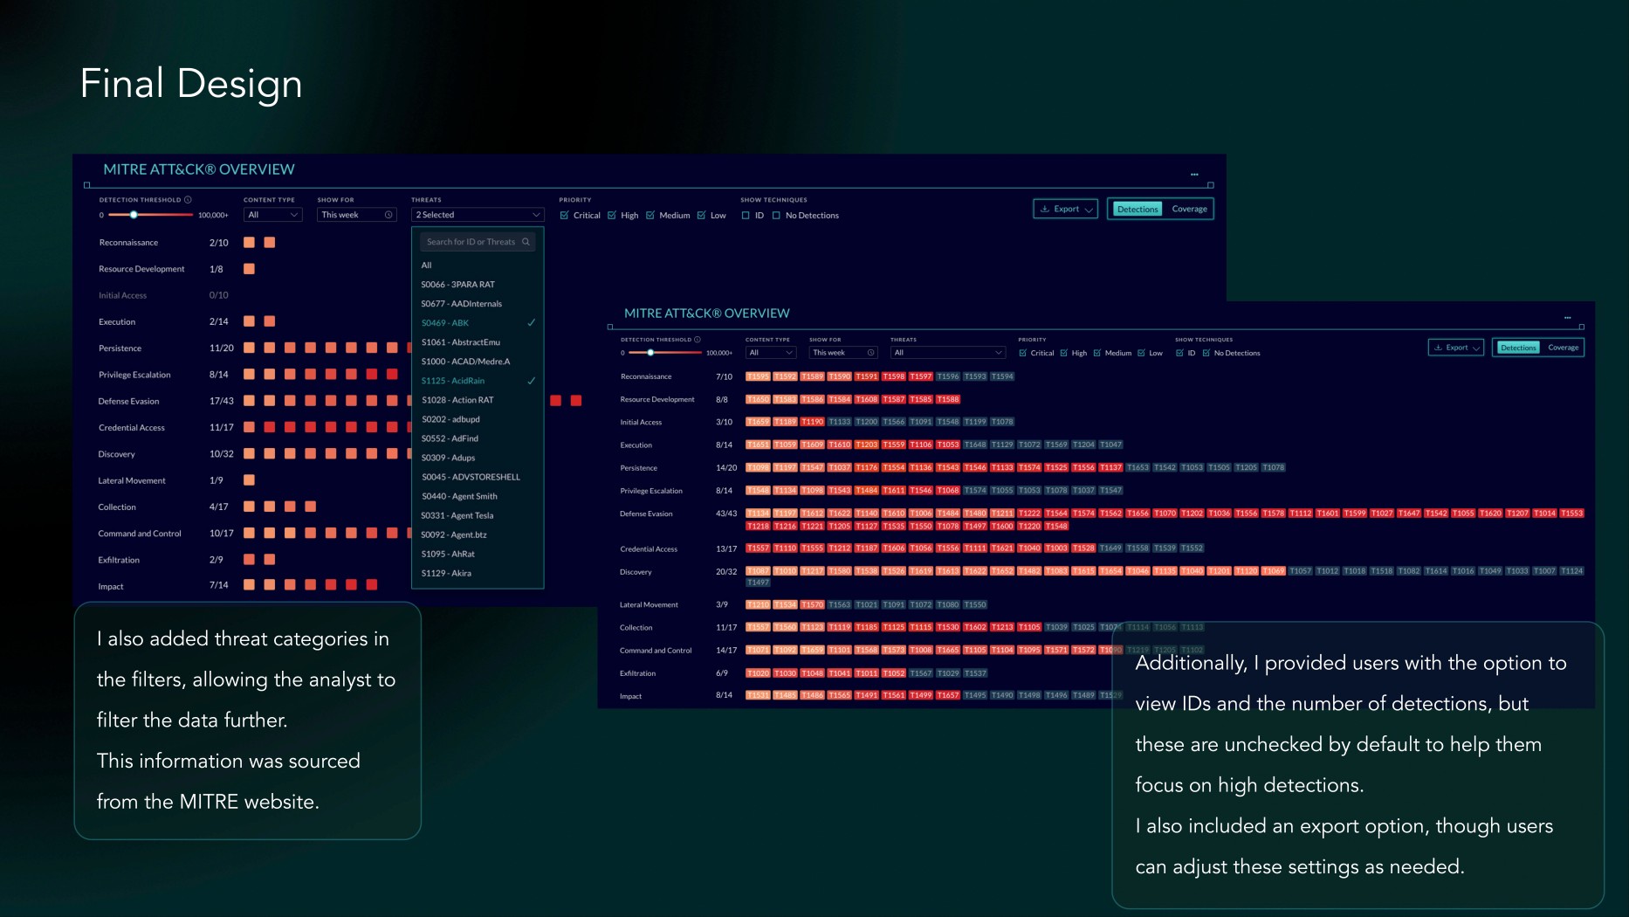The height and width of the screenshot is (917, 1629).
Task: Open Threats 'All' dropdown in right panel
Action: (948, 353)
